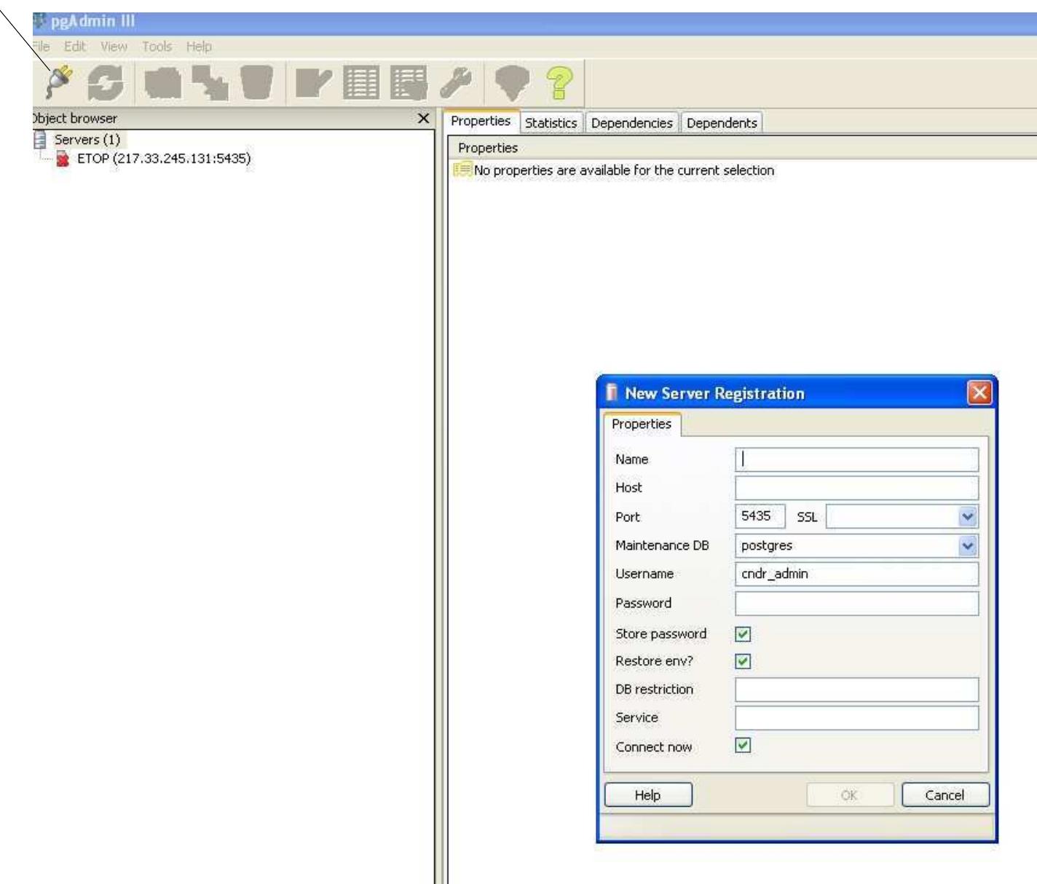Close the New Server Registration dialog
1037x884 pixels.
point(979,394)
